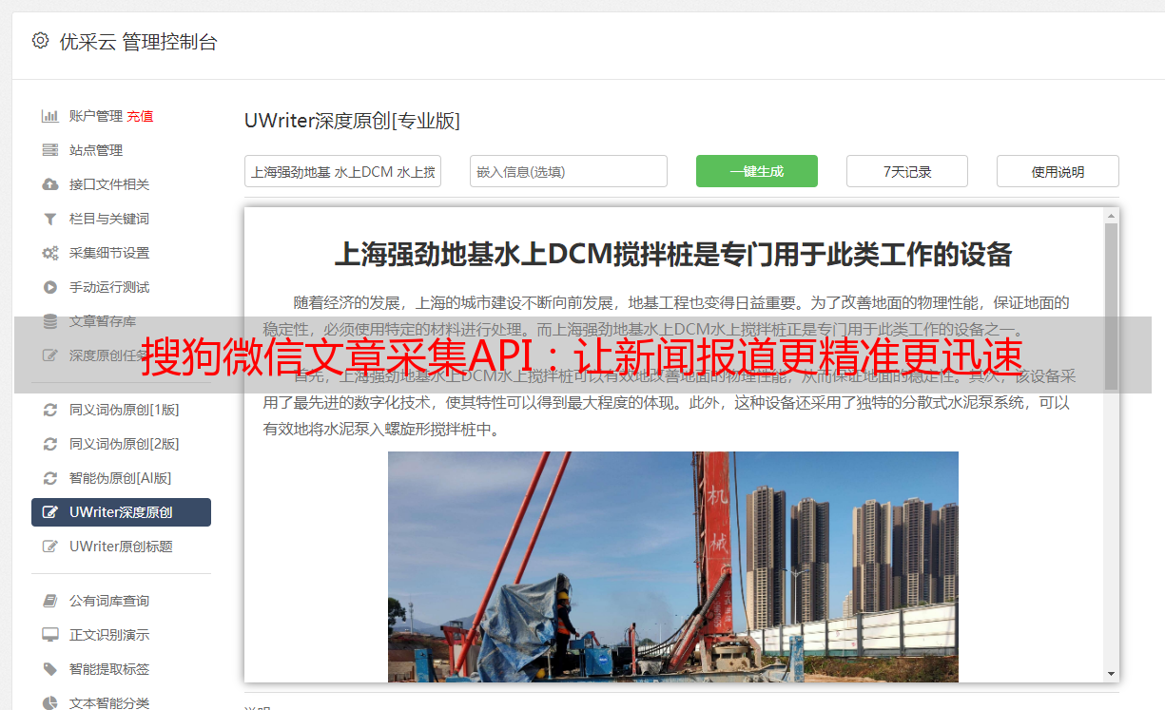Click the filter funnel icon for 栏目与关键词
1165x710 pixels.
pos(50,219)
